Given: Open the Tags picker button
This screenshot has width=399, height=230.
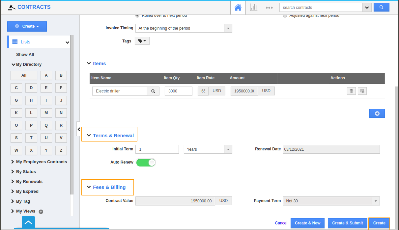Looking at the screenshot, I should point(142,41).
